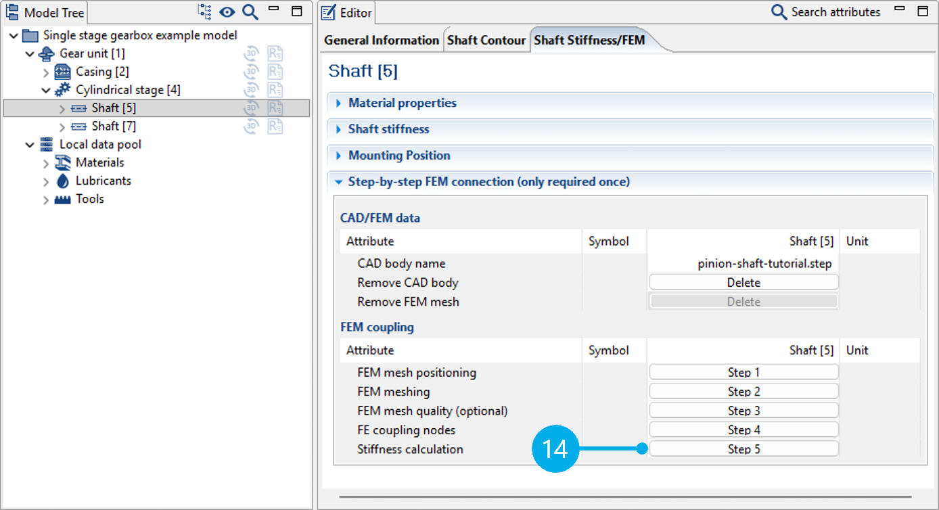Select the Tools item in the tree
Viewport: 939px width, 510px height.
coord(89,200)
